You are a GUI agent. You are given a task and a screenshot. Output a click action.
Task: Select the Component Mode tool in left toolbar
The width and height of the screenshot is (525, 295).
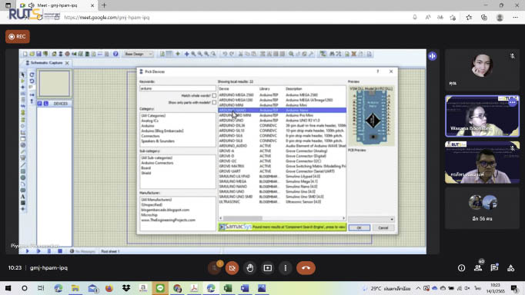[x=23, y=81]
